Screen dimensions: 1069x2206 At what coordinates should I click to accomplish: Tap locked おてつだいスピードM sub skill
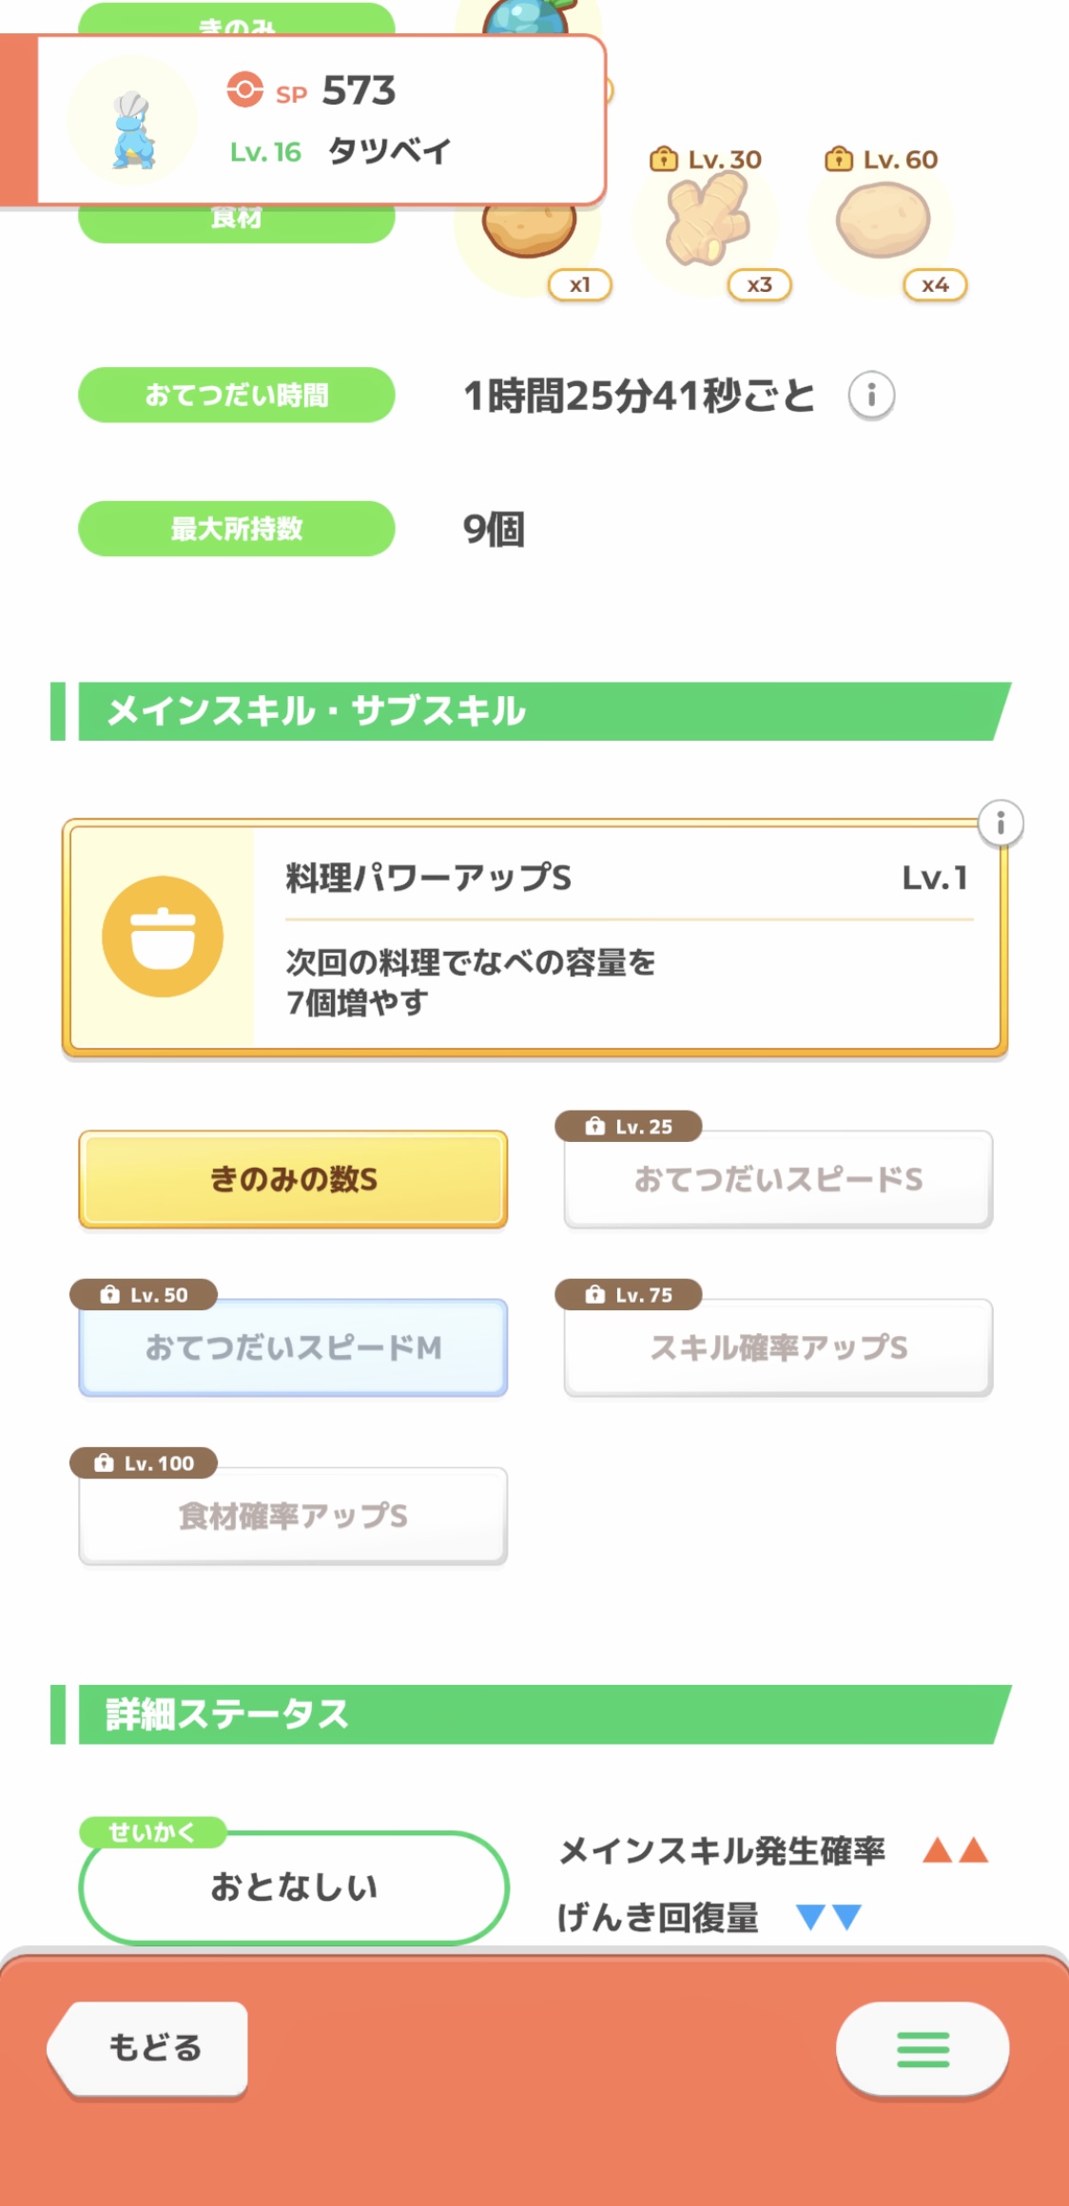coord(293,1347)
